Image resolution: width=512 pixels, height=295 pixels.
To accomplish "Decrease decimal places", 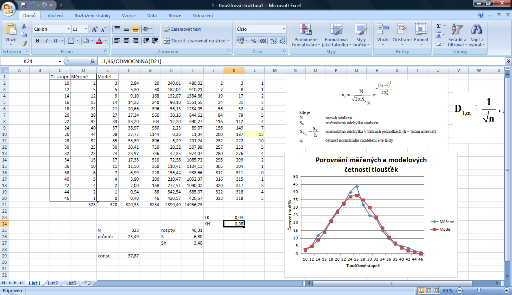I will click(x=283, y=40).
